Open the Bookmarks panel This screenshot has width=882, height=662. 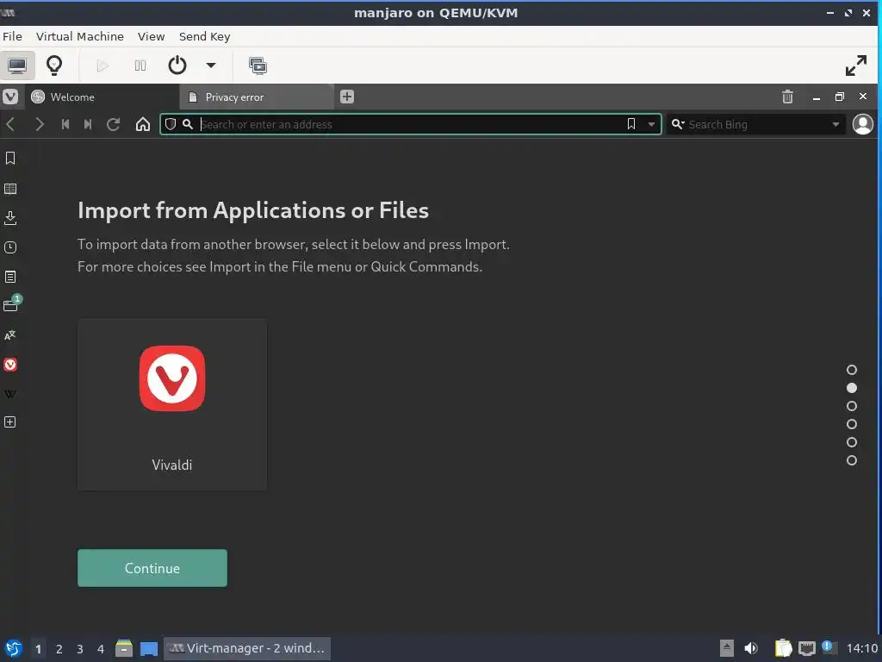click(10, 159)
